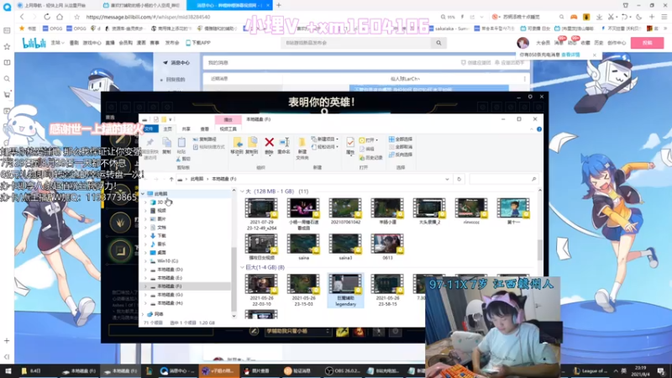Image resolution: width=672 pixels, height=378 pixels.
Task: Switch to the View ribbon tab
Action: click(x=204, y=129)
